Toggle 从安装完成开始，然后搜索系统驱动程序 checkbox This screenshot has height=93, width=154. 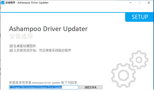11,50
